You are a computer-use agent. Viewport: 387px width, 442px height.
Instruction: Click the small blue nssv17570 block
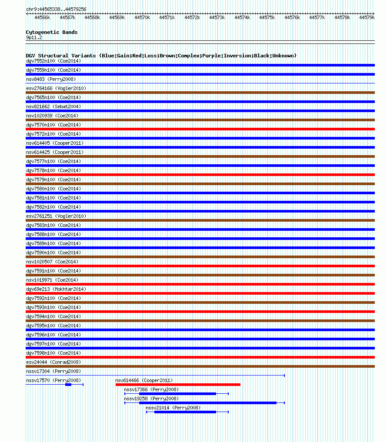[68, 385]
